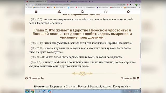The height and width of the screenshot is (93, 166).
Task: Open the user profile icon
Action: click(105, 12)
